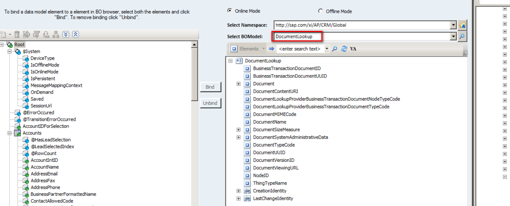
Task: Select DocumentMIMECode element
Action: [275, 114]
